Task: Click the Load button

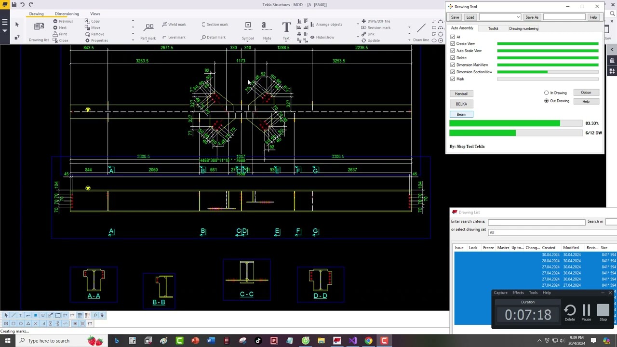Action: [470, 17]
